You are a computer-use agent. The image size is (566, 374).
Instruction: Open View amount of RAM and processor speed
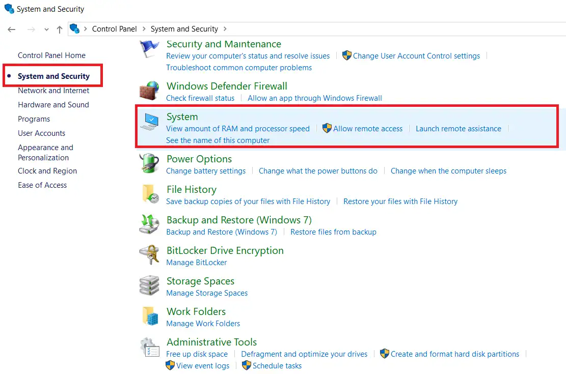click(x=238, y=129)
